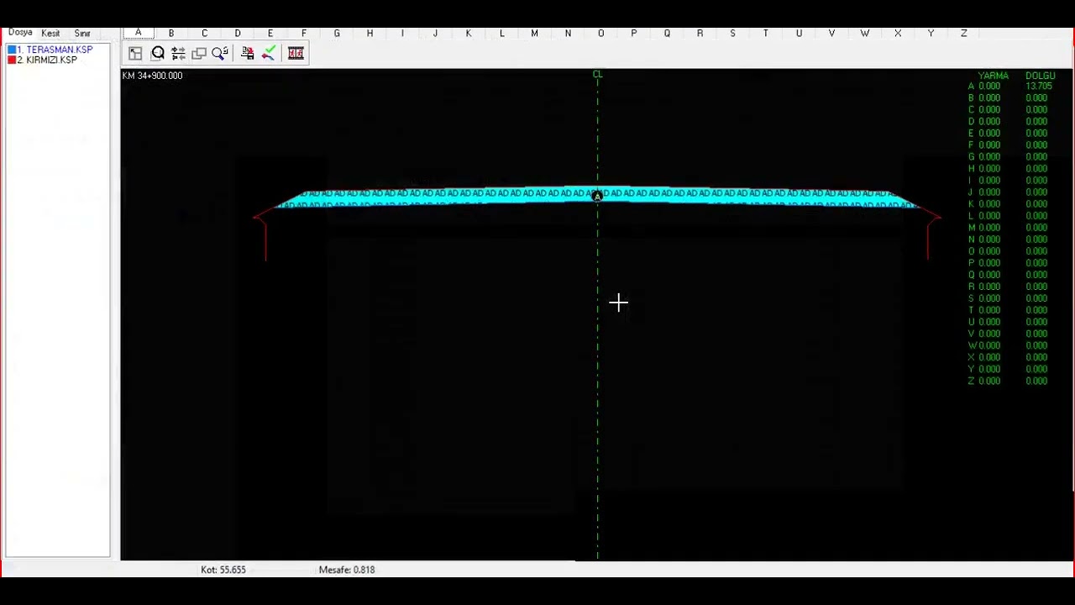Switch to layer tab J

[435, 34]
